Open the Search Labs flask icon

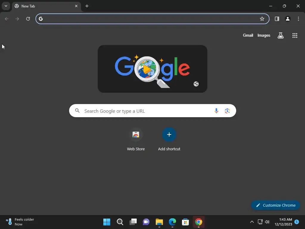280,35
